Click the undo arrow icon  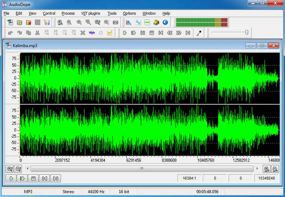(10, 33)
